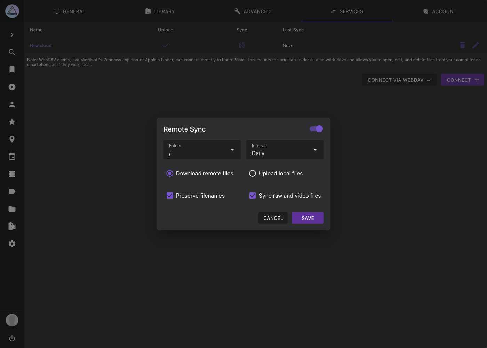Open the Videos play icon in sidebar
The image size is (487, 348).
12,87
